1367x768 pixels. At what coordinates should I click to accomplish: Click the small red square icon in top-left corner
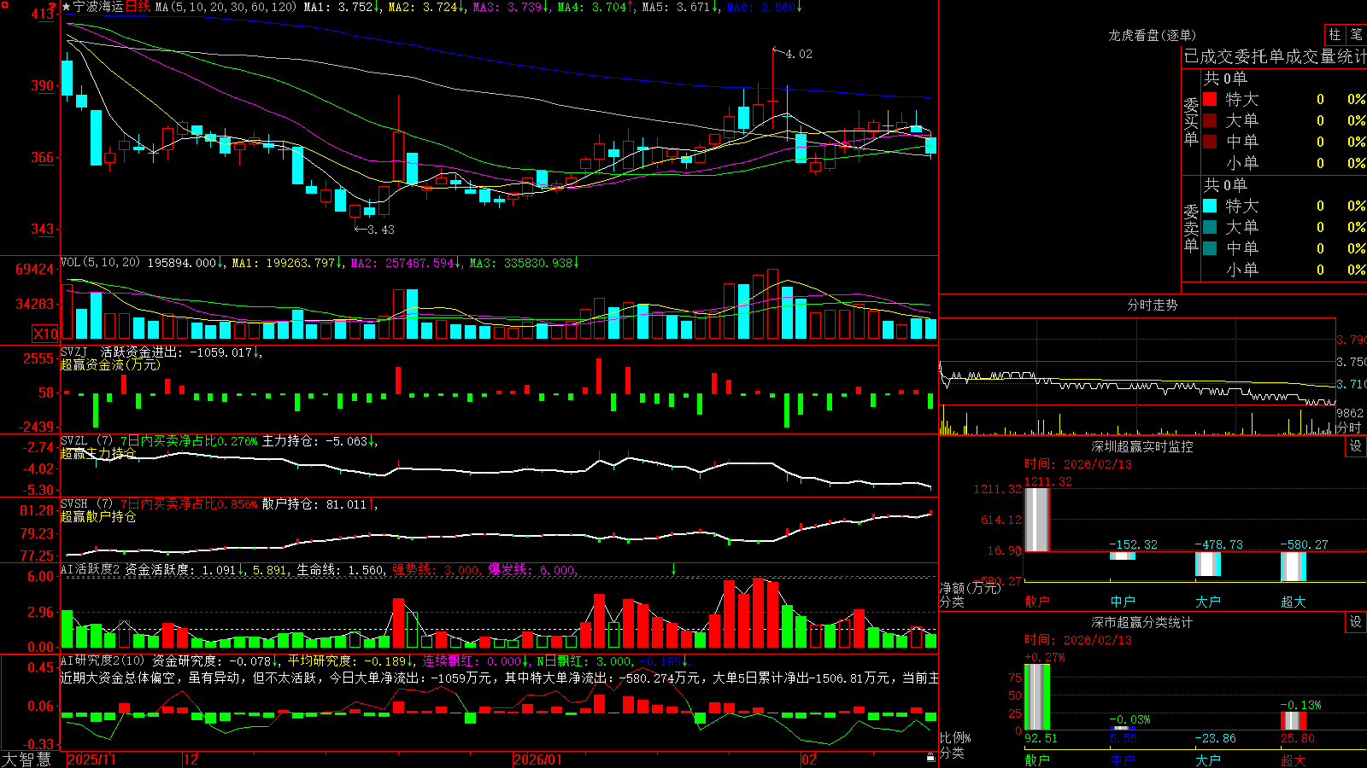tap(6, 5)
